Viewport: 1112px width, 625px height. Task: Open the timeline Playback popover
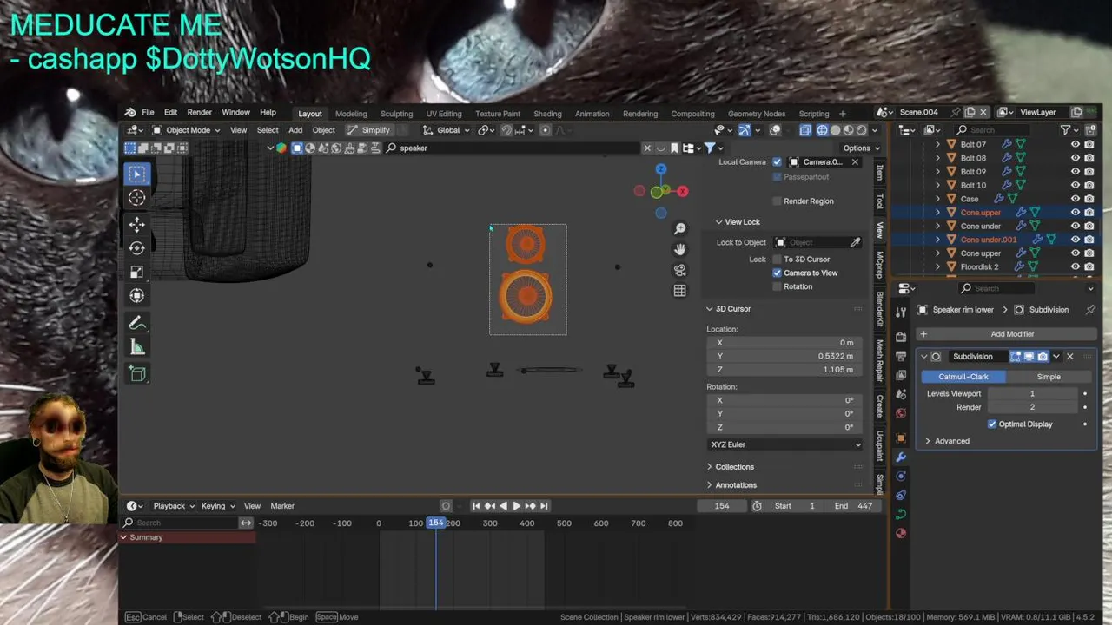coord(173,506)
